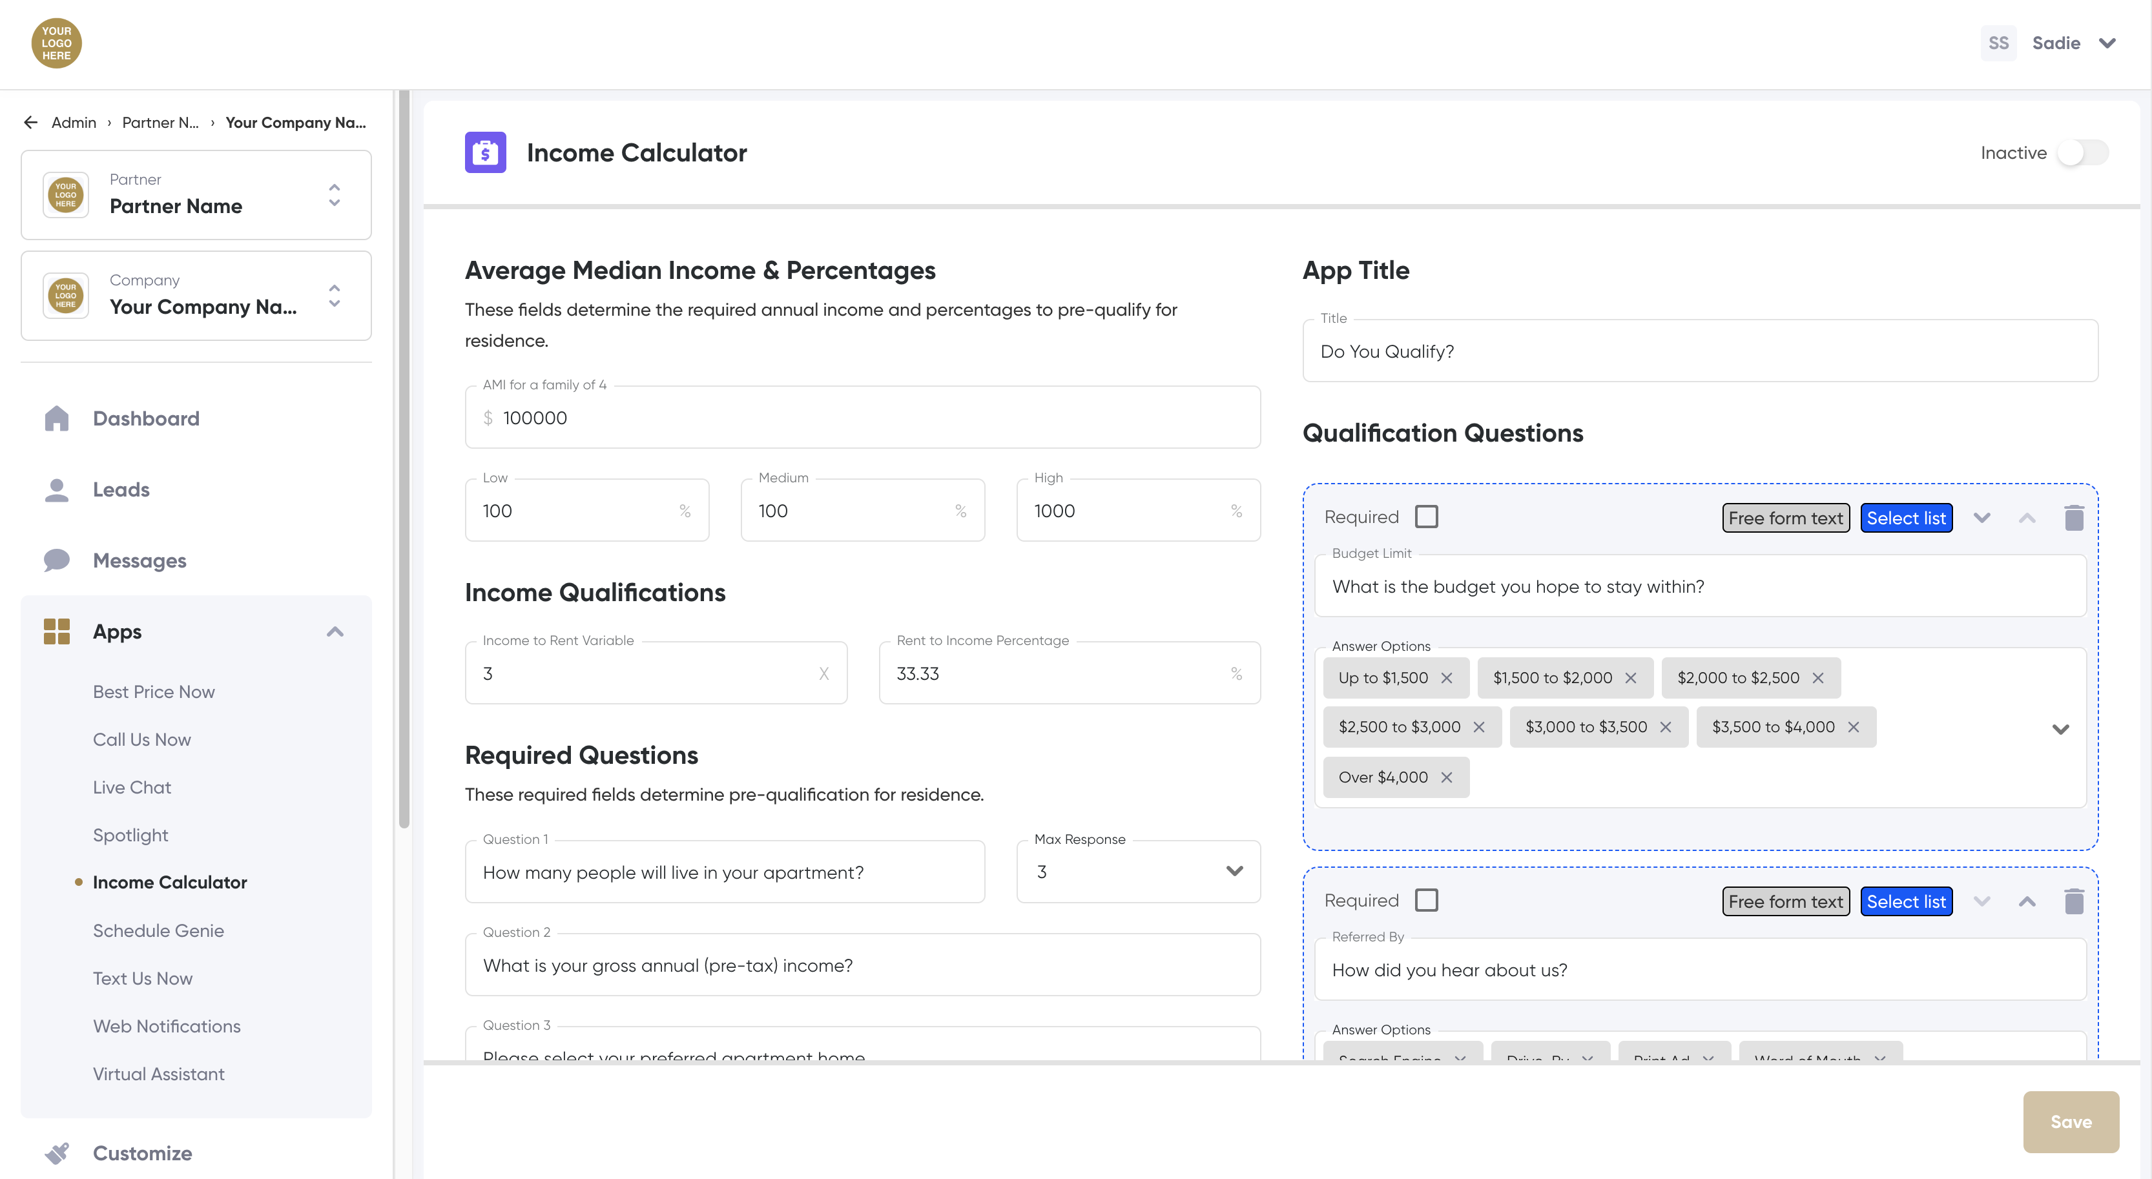This screenshot has width=2152, height=1179.
Task: Move the Referred By question up
Action: (x=2027, y=902)
